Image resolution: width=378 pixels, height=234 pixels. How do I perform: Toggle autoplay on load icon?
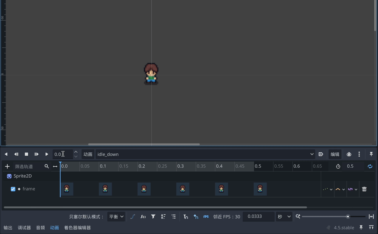[321, 154]
